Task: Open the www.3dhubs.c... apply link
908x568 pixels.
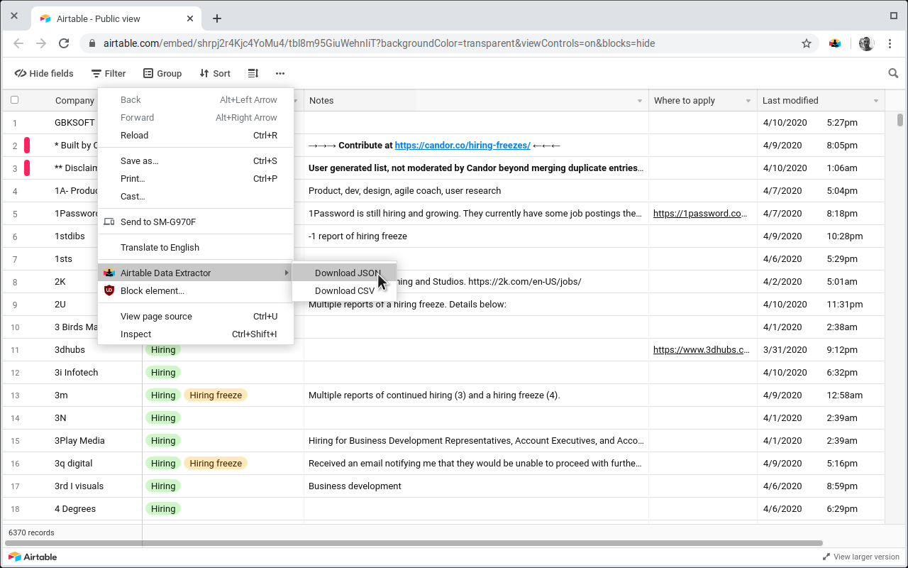Action: coord(702,349)
